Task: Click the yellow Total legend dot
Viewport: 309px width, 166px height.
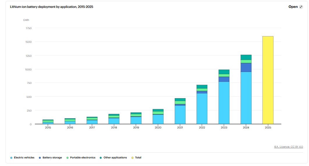Action: (x=132, y=158)
